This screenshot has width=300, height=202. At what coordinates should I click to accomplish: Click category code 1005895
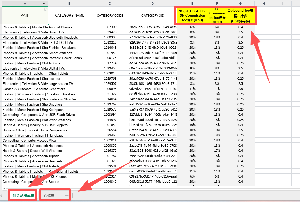[x=110, y=89]
